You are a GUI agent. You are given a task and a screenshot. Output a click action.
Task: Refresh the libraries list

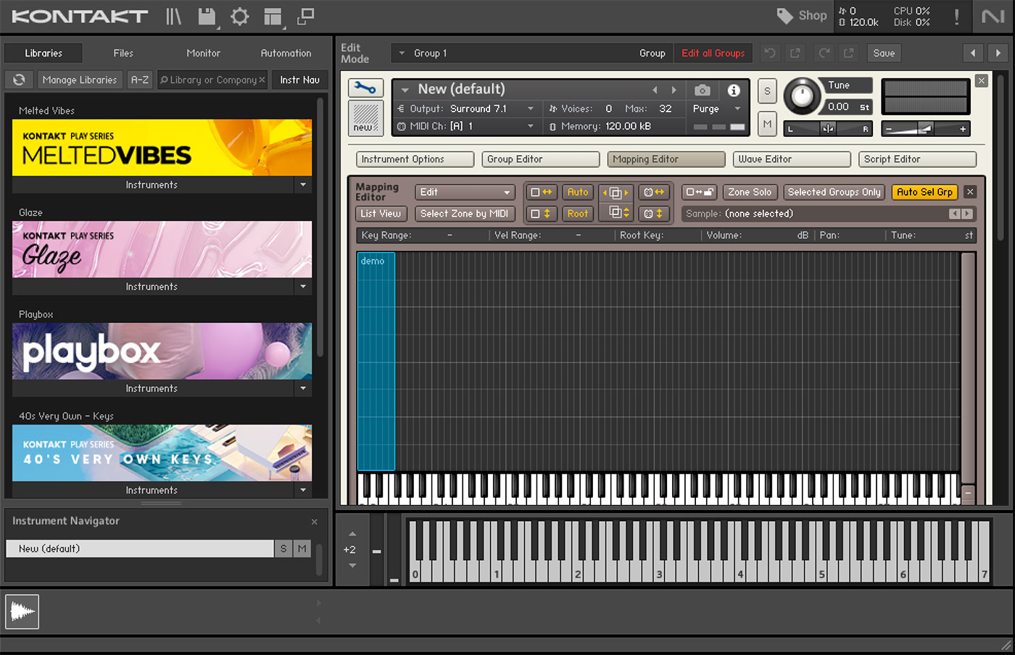(x=19, y=80)
